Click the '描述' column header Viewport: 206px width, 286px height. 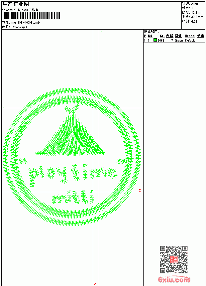click(x=178, y=36)
